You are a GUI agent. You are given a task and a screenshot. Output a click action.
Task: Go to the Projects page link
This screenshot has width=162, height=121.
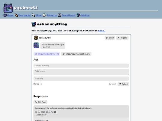[x=25, y=15]
